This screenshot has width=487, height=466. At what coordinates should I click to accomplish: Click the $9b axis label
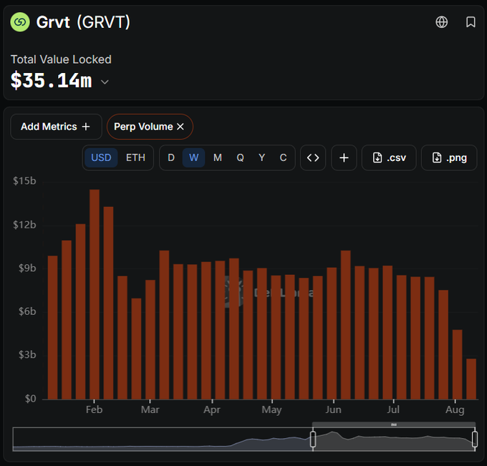point(27,268)
